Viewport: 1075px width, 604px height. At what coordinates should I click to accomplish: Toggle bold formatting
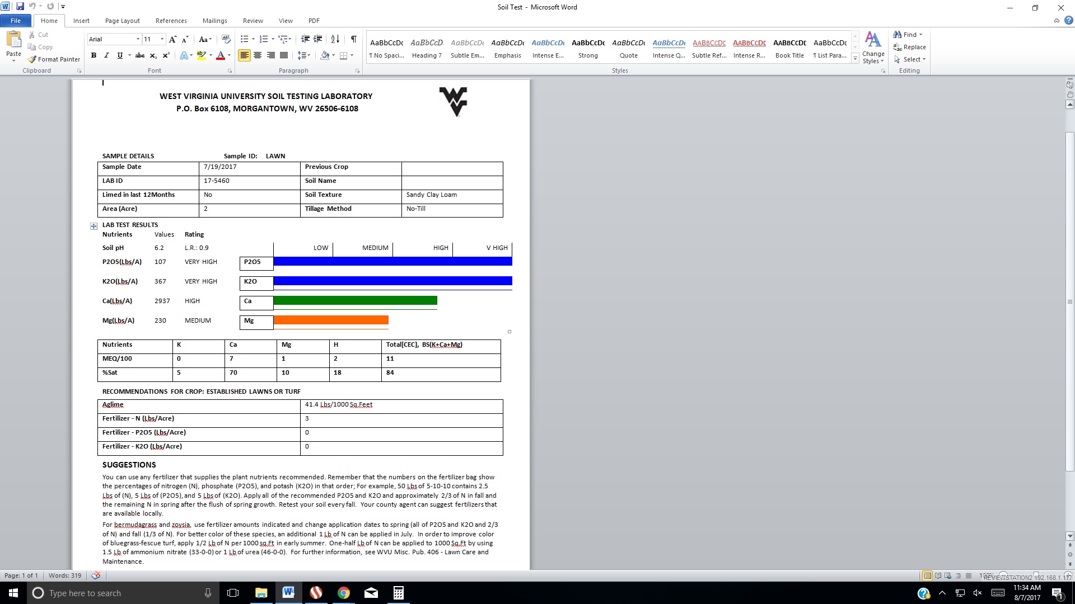[94, 55]
